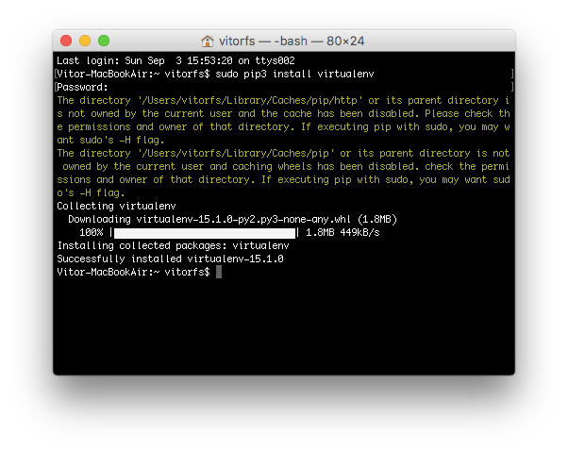This screenshot has height=451, width=568.
Task: Click the second yellow warning about caching wheels
Action: coord(283,174)
